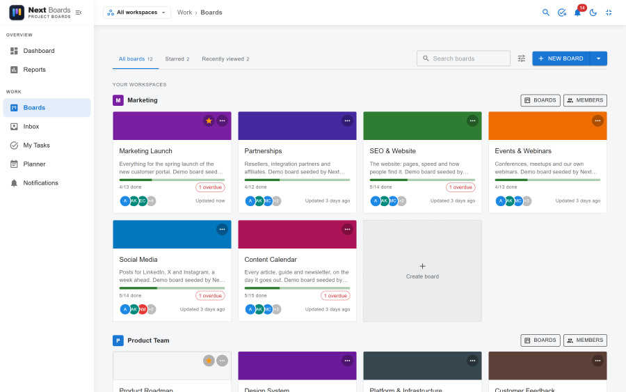Open Events & Webinars board options menu

point(597,120)
